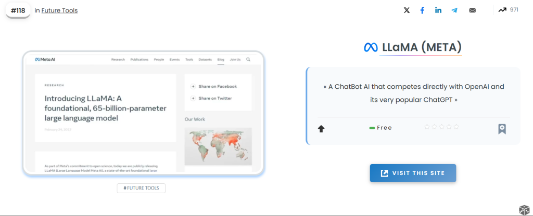
Task: Click the cube icon in bottom corner
Action: coord(524,209)
